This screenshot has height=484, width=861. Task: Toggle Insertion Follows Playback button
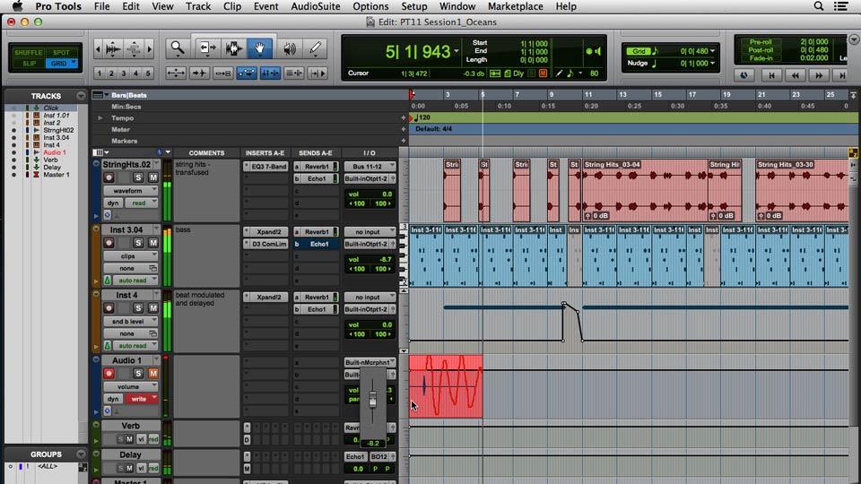[x=317, y=73]
